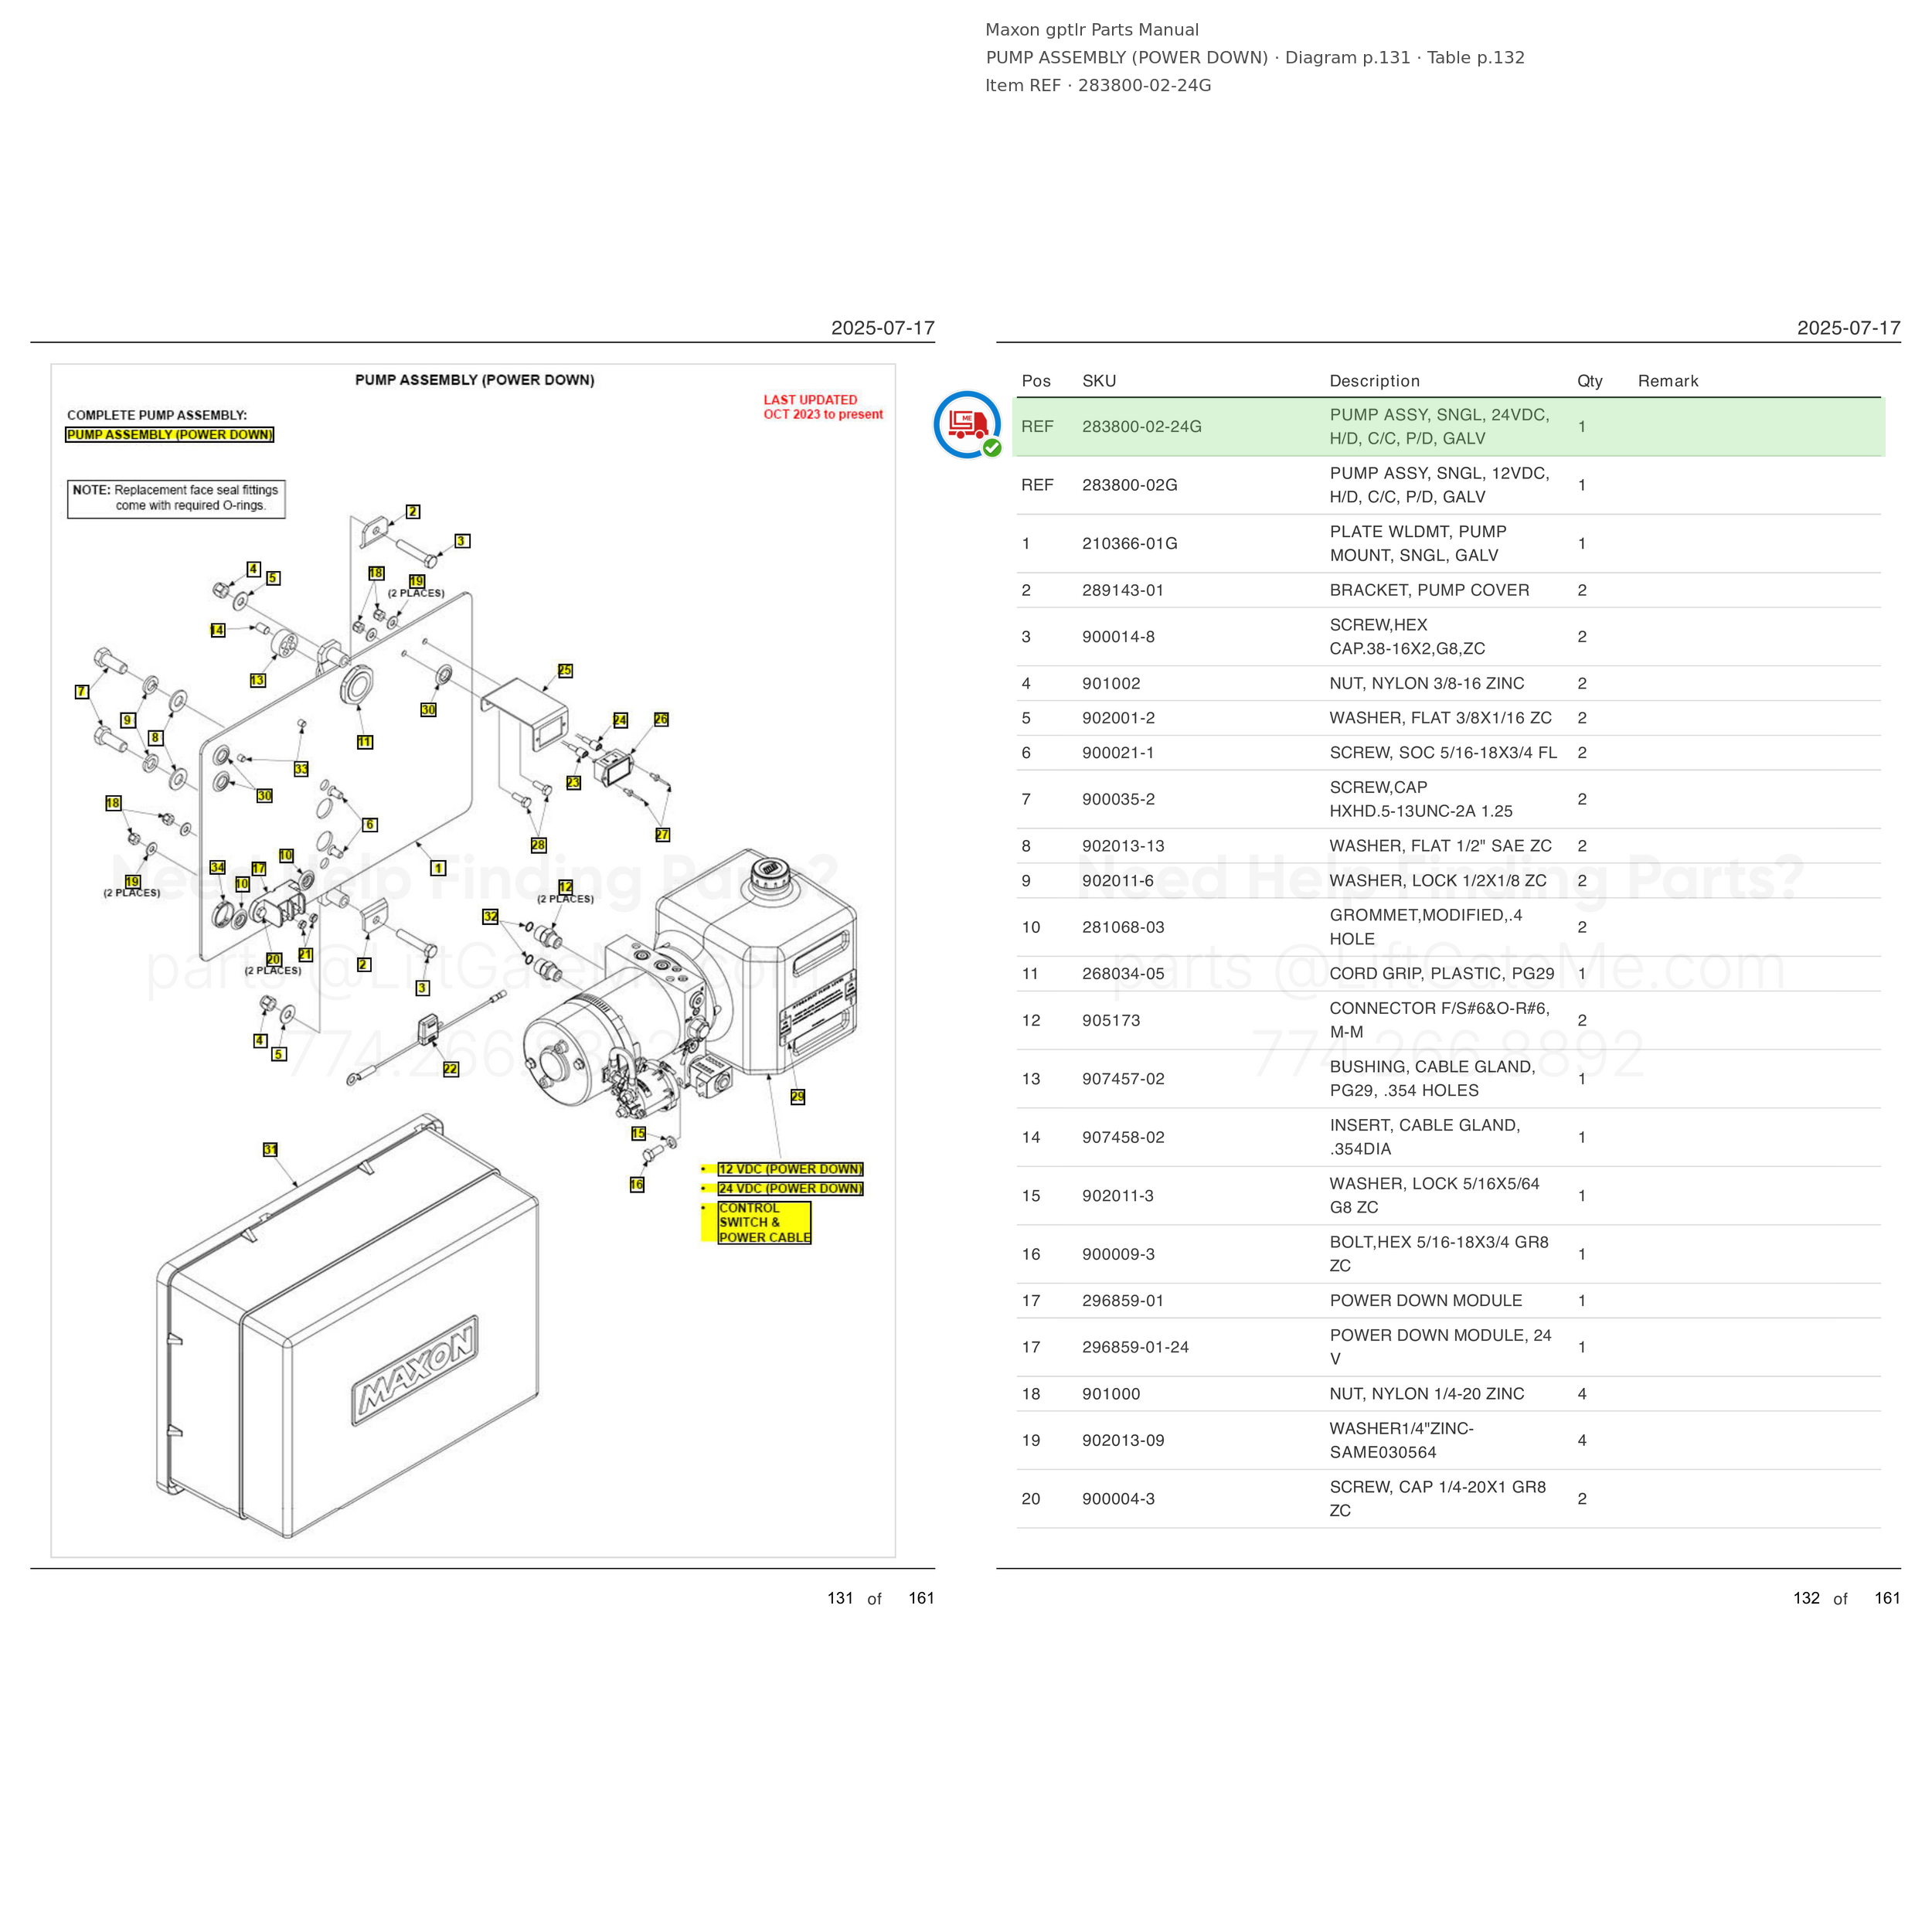Image resolution: width=1932 pixels, height=1932 pixels.
Task: Click SKU 296859-01-24 module 24 V
Action: [1135, 1348]
